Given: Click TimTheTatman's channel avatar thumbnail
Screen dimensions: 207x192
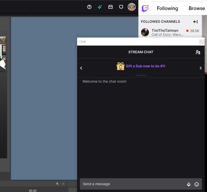Looking at the screenshot, I should tap(145, 32).
